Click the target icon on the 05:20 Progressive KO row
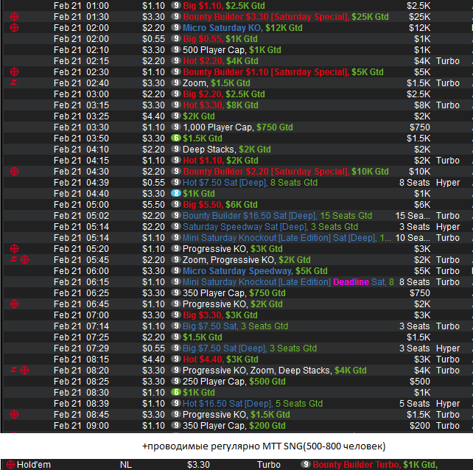This screenshot has width=473, height=470. pyautogui.click(x=14, y=249)
